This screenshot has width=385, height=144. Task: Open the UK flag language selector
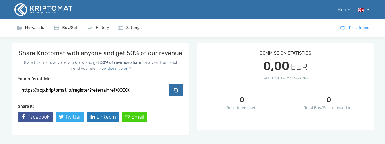tap(363, 10)
